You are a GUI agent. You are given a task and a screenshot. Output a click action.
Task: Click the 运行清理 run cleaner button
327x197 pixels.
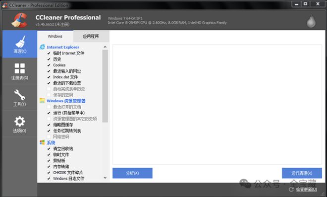tap(302, 173)
